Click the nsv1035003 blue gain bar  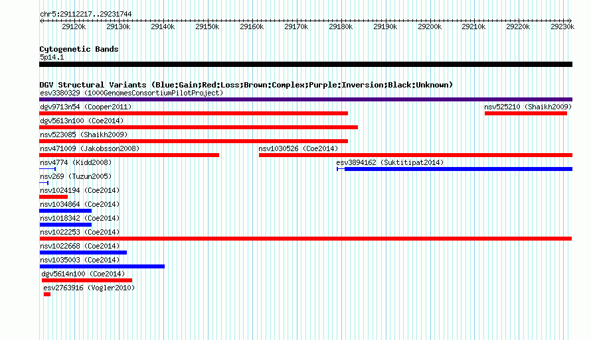pos(102,266)
